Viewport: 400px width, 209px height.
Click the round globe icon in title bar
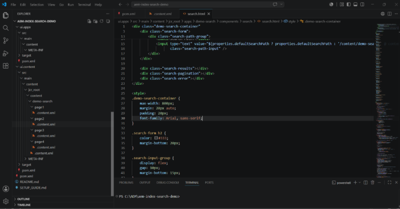[x=331, y=4]
